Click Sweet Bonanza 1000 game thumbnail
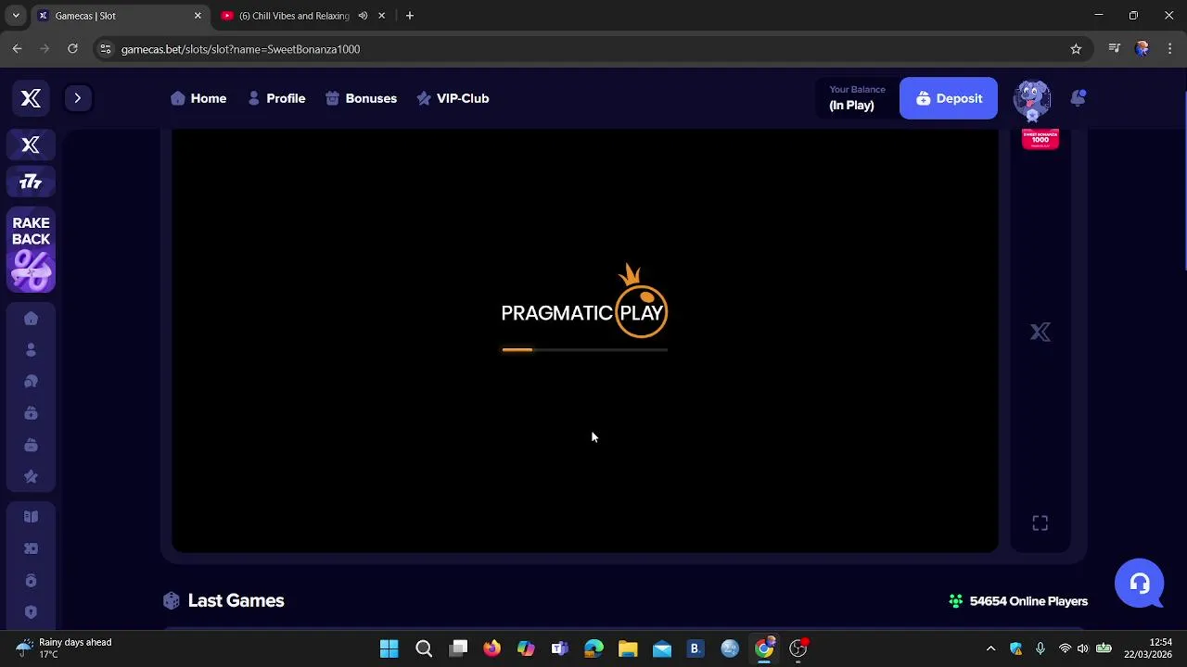The height and width of the screenshot is (667, 1187). point(1040,139)
